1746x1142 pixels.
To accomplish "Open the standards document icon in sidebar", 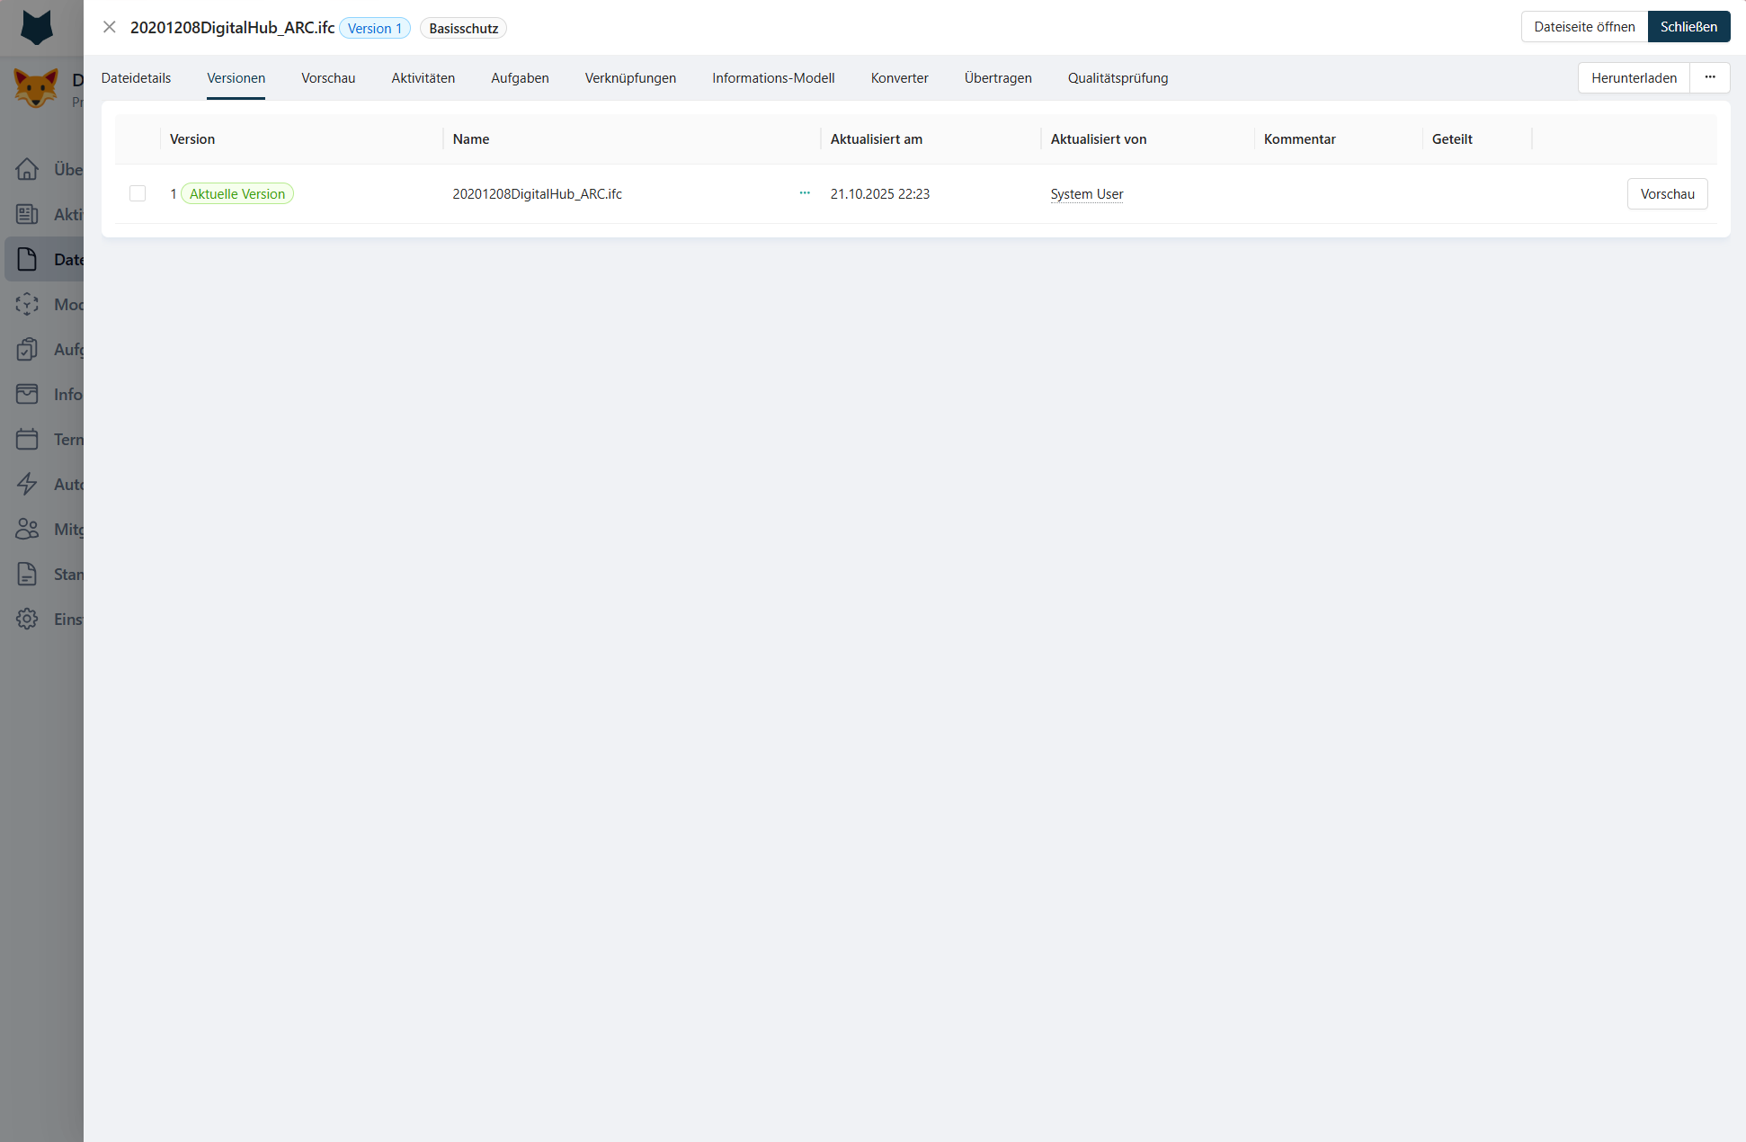I will pos(27,574).
